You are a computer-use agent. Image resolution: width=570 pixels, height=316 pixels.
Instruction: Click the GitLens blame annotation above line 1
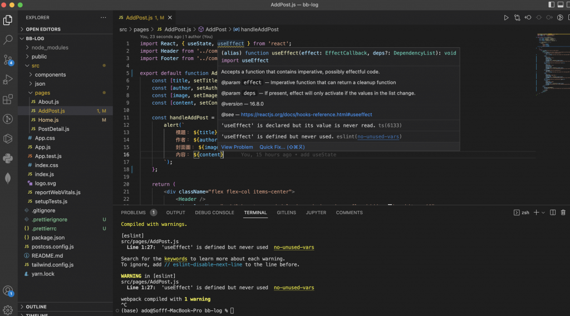coord(176,37)
